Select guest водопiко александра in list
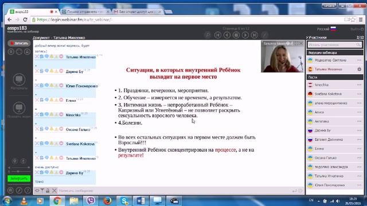This screenshot has height=206, width=367. click(335, 167)
